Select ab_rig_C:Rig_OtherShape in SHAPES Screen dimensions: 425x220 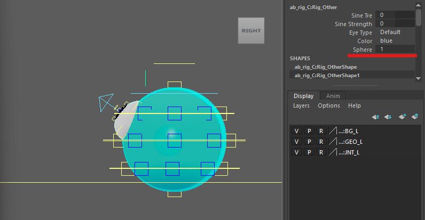(326, 67)
